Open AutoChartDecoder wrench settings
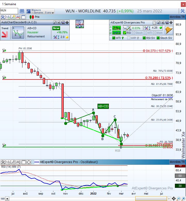This screenshot has height=201, width=186. click(x=55, y=22)
